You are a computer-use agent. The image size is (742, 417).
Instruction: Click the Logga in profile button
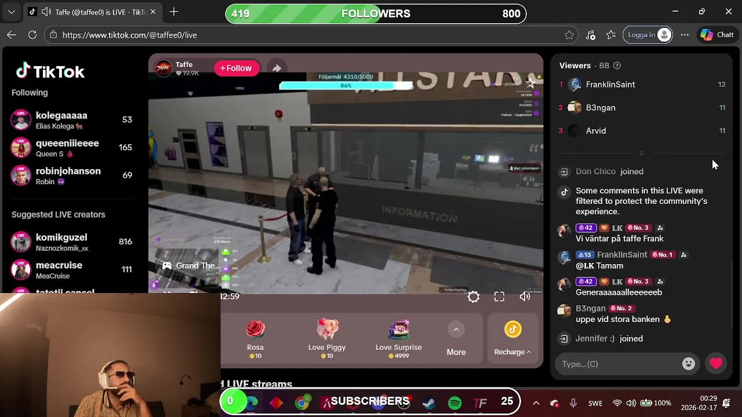[649, 35]
